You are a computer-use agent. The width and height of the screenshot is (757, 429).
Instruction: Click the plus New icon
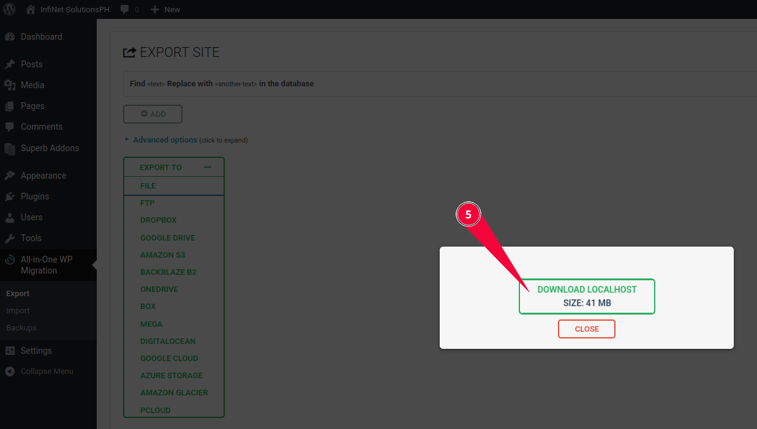click(155, 9)
